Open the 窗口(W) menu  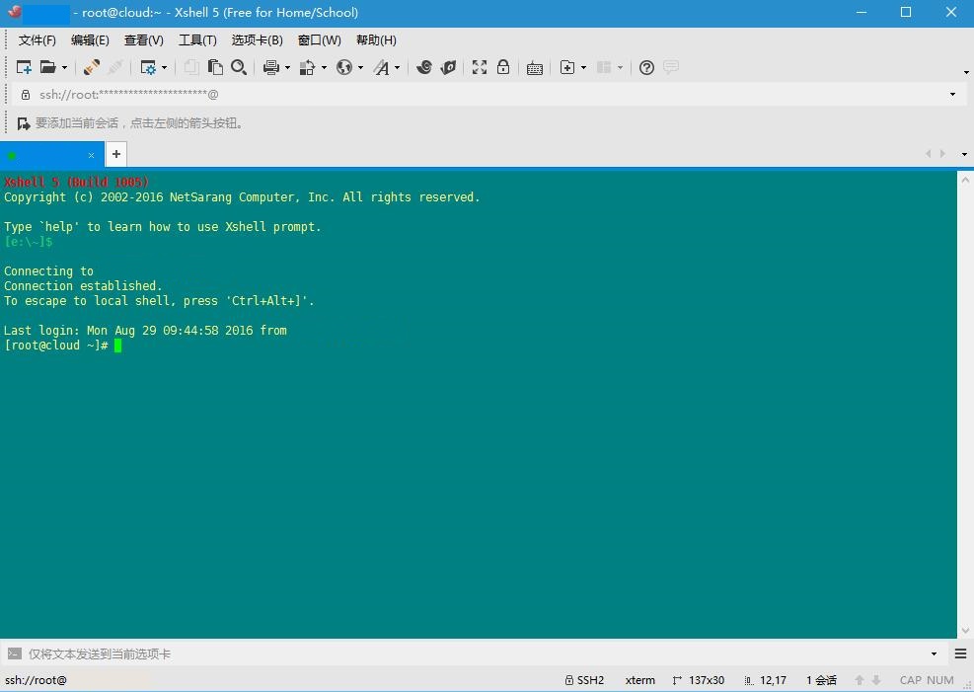point(320,40)
